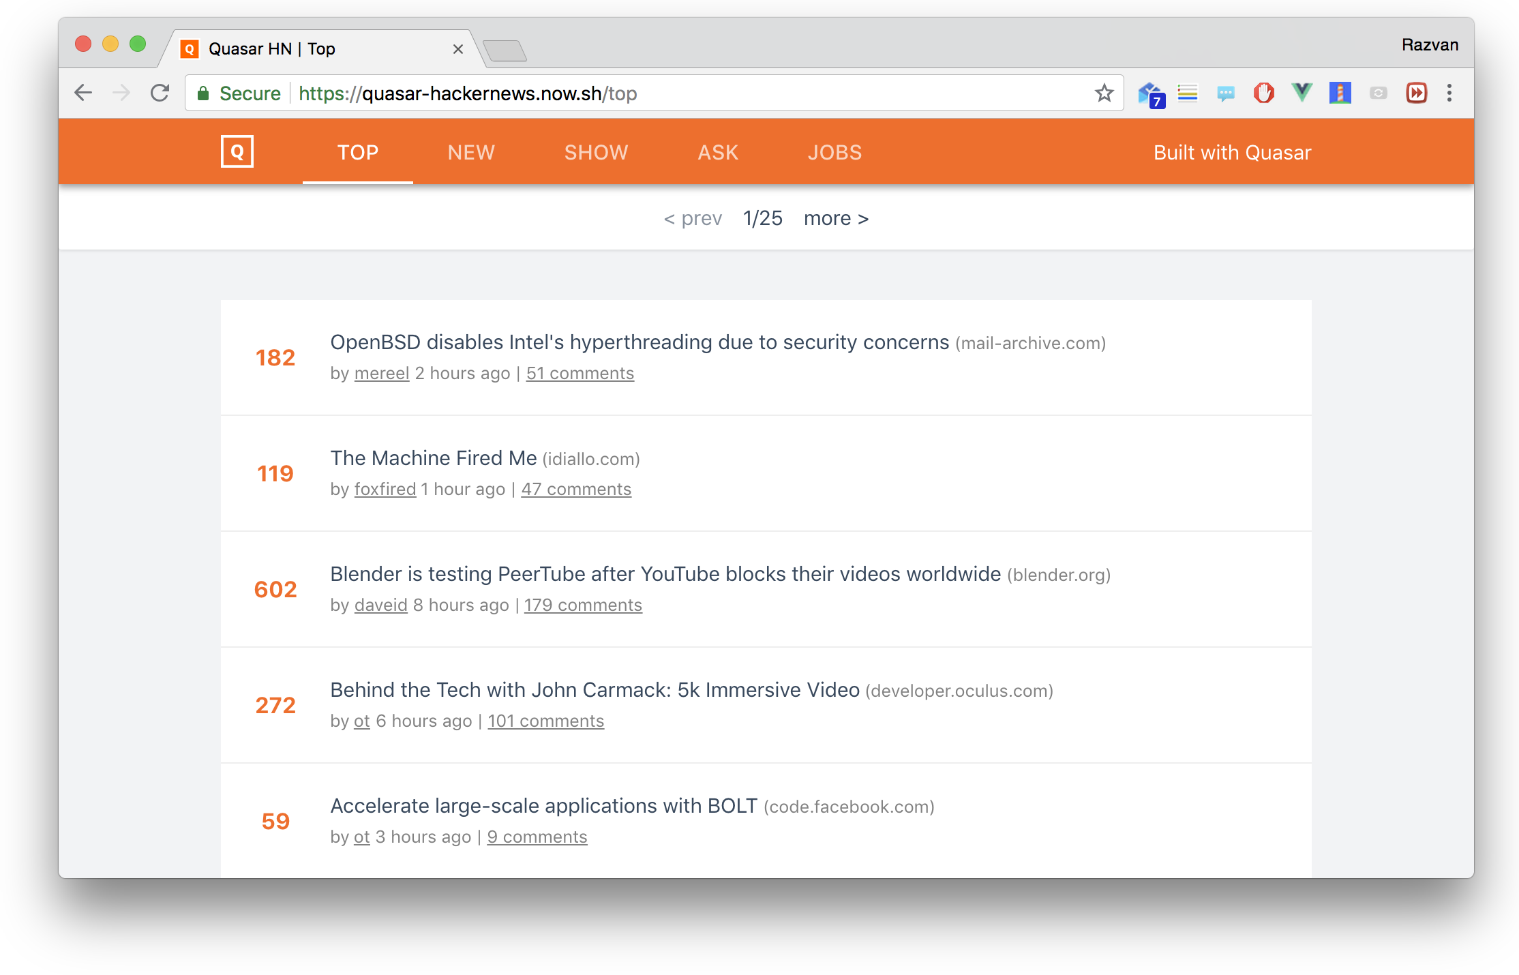
Task: Go to next page via 'more >'
Action: coord(836,218)
